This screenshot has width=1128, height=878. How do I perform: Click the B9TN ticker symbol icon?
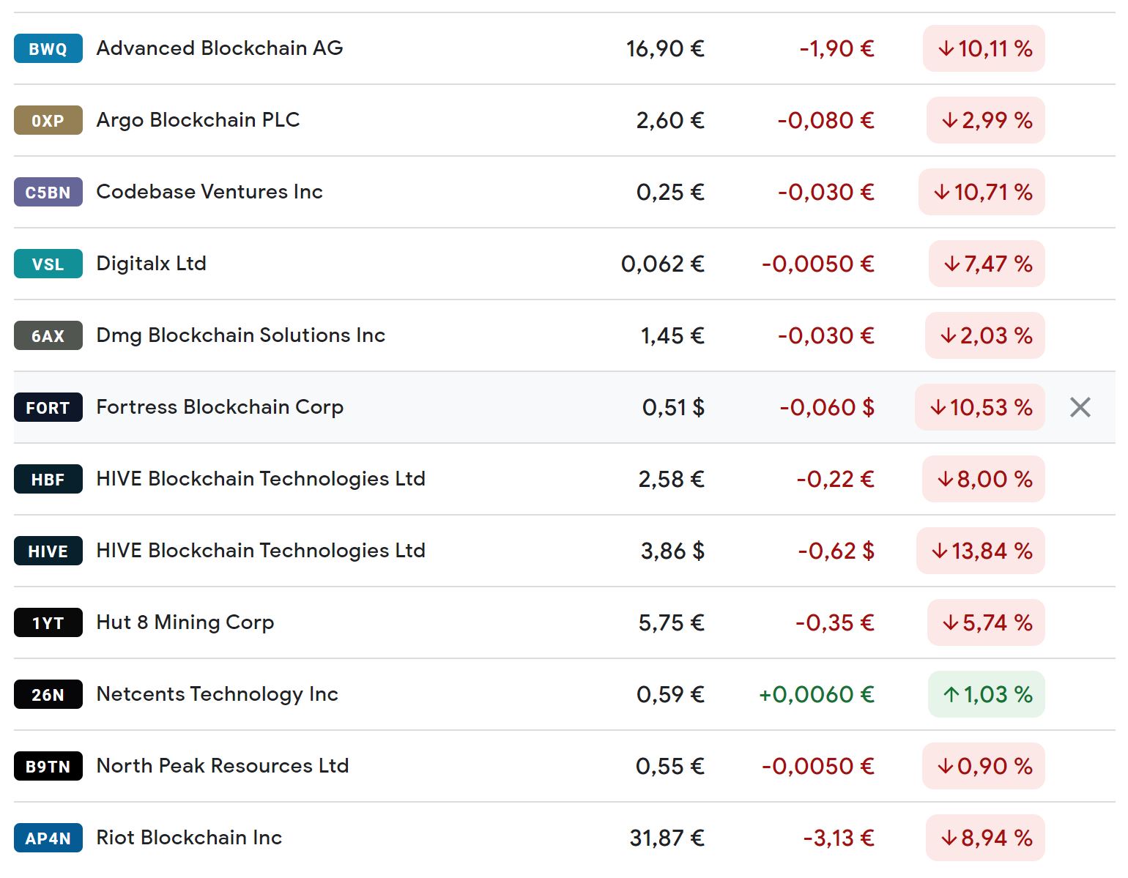point(48,766)
